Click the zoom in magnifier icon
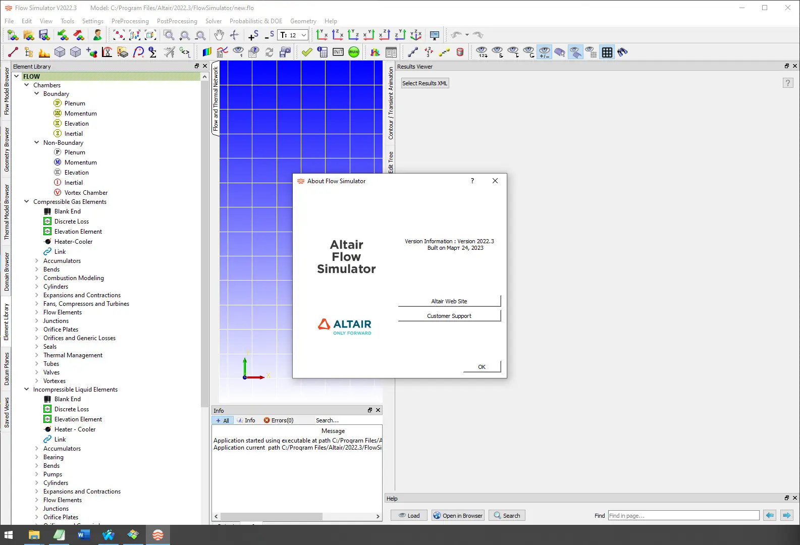Image resolution: width=800 pixels, height=545 pixels. pos(185,35)
